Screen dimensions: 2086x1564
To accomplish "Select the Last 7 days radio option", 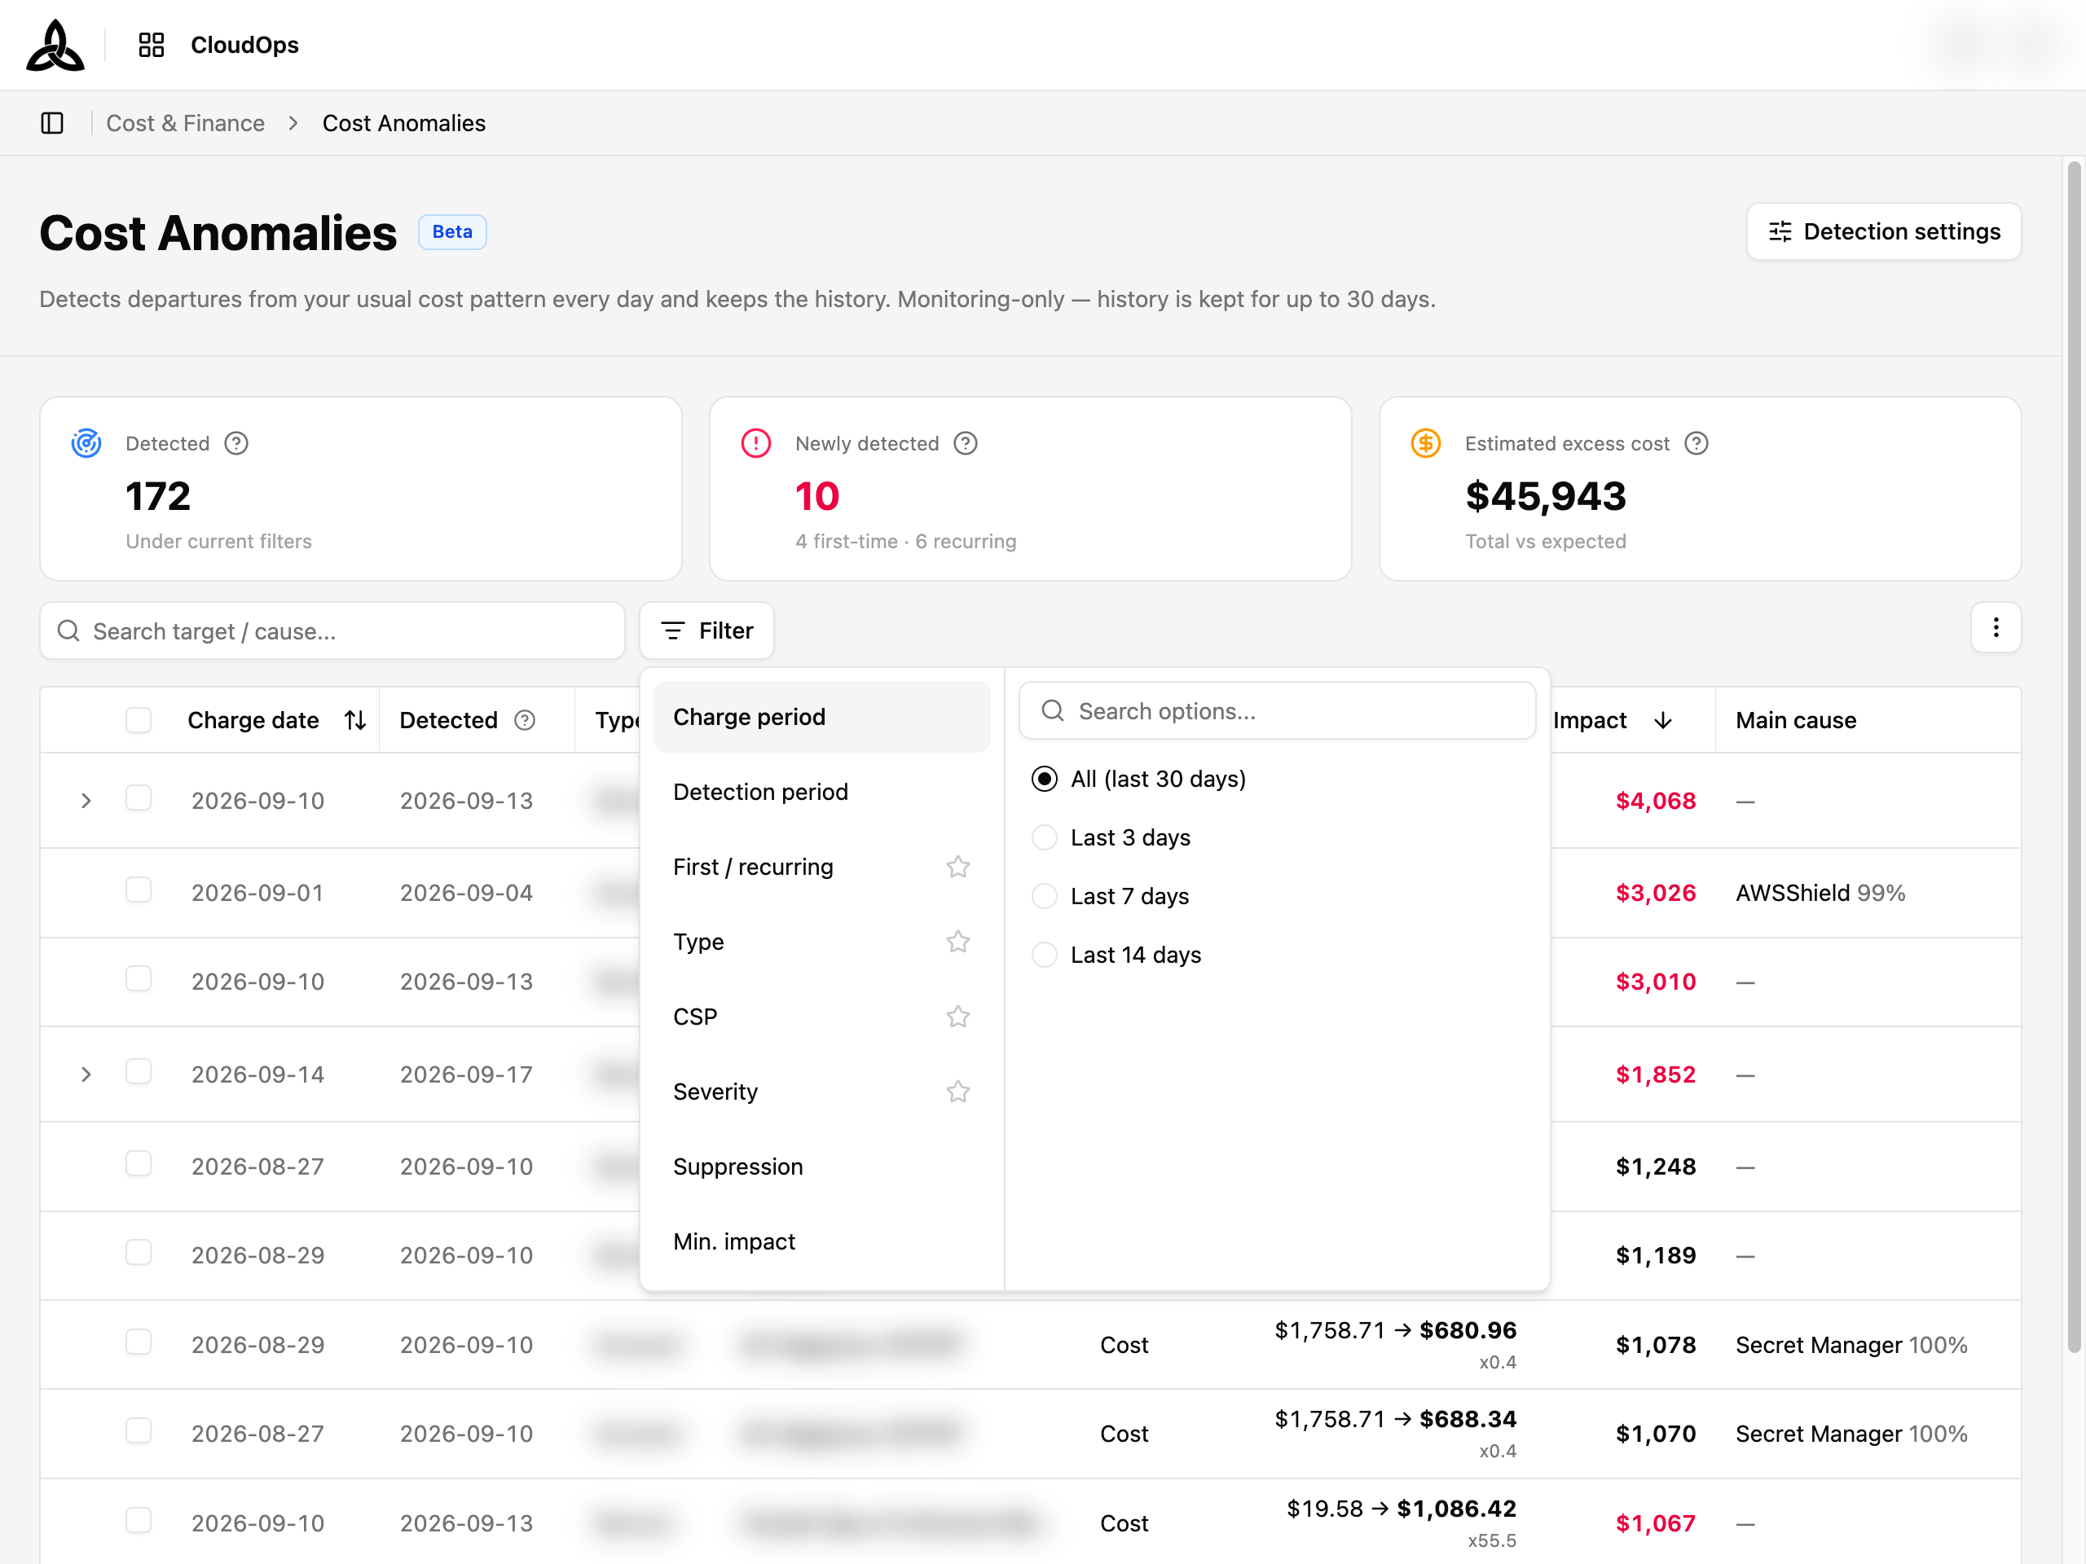I will [1044, 895].
